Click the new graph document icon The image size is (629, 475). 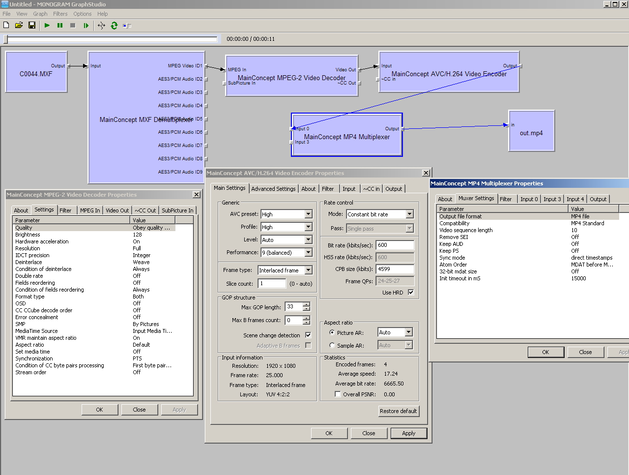tap(6, 25)
